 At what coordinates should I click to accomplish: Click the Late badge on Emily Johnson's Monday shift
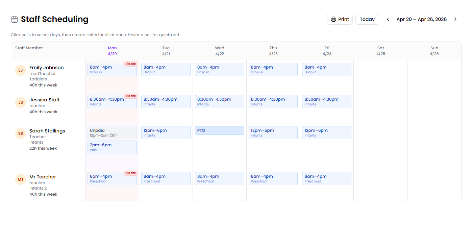131,64
